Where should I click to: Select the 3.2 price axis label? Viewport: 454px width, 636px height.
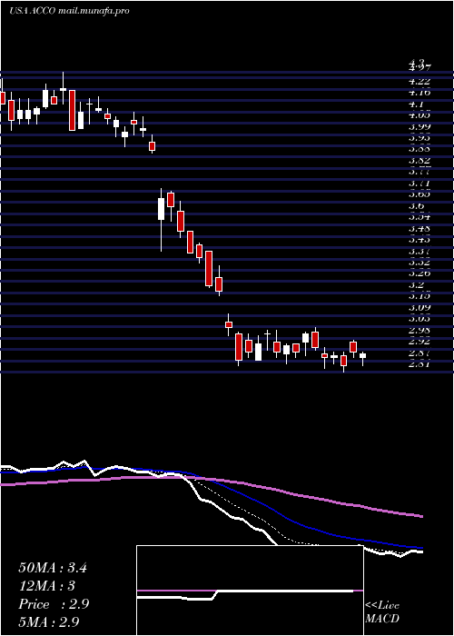click(x=417, y=284)
